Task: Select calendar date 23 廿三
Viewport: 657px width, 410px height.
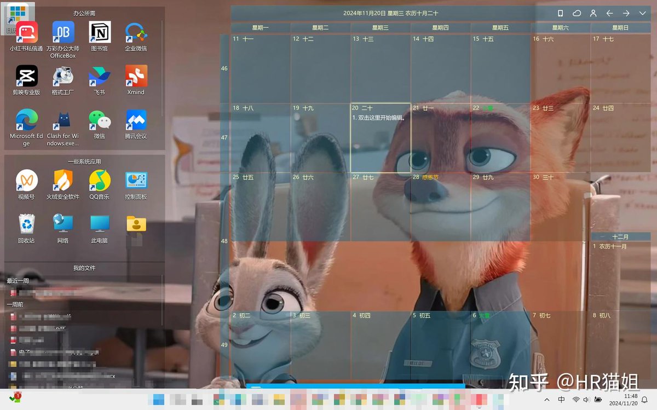Action: [x=561, y=137]
